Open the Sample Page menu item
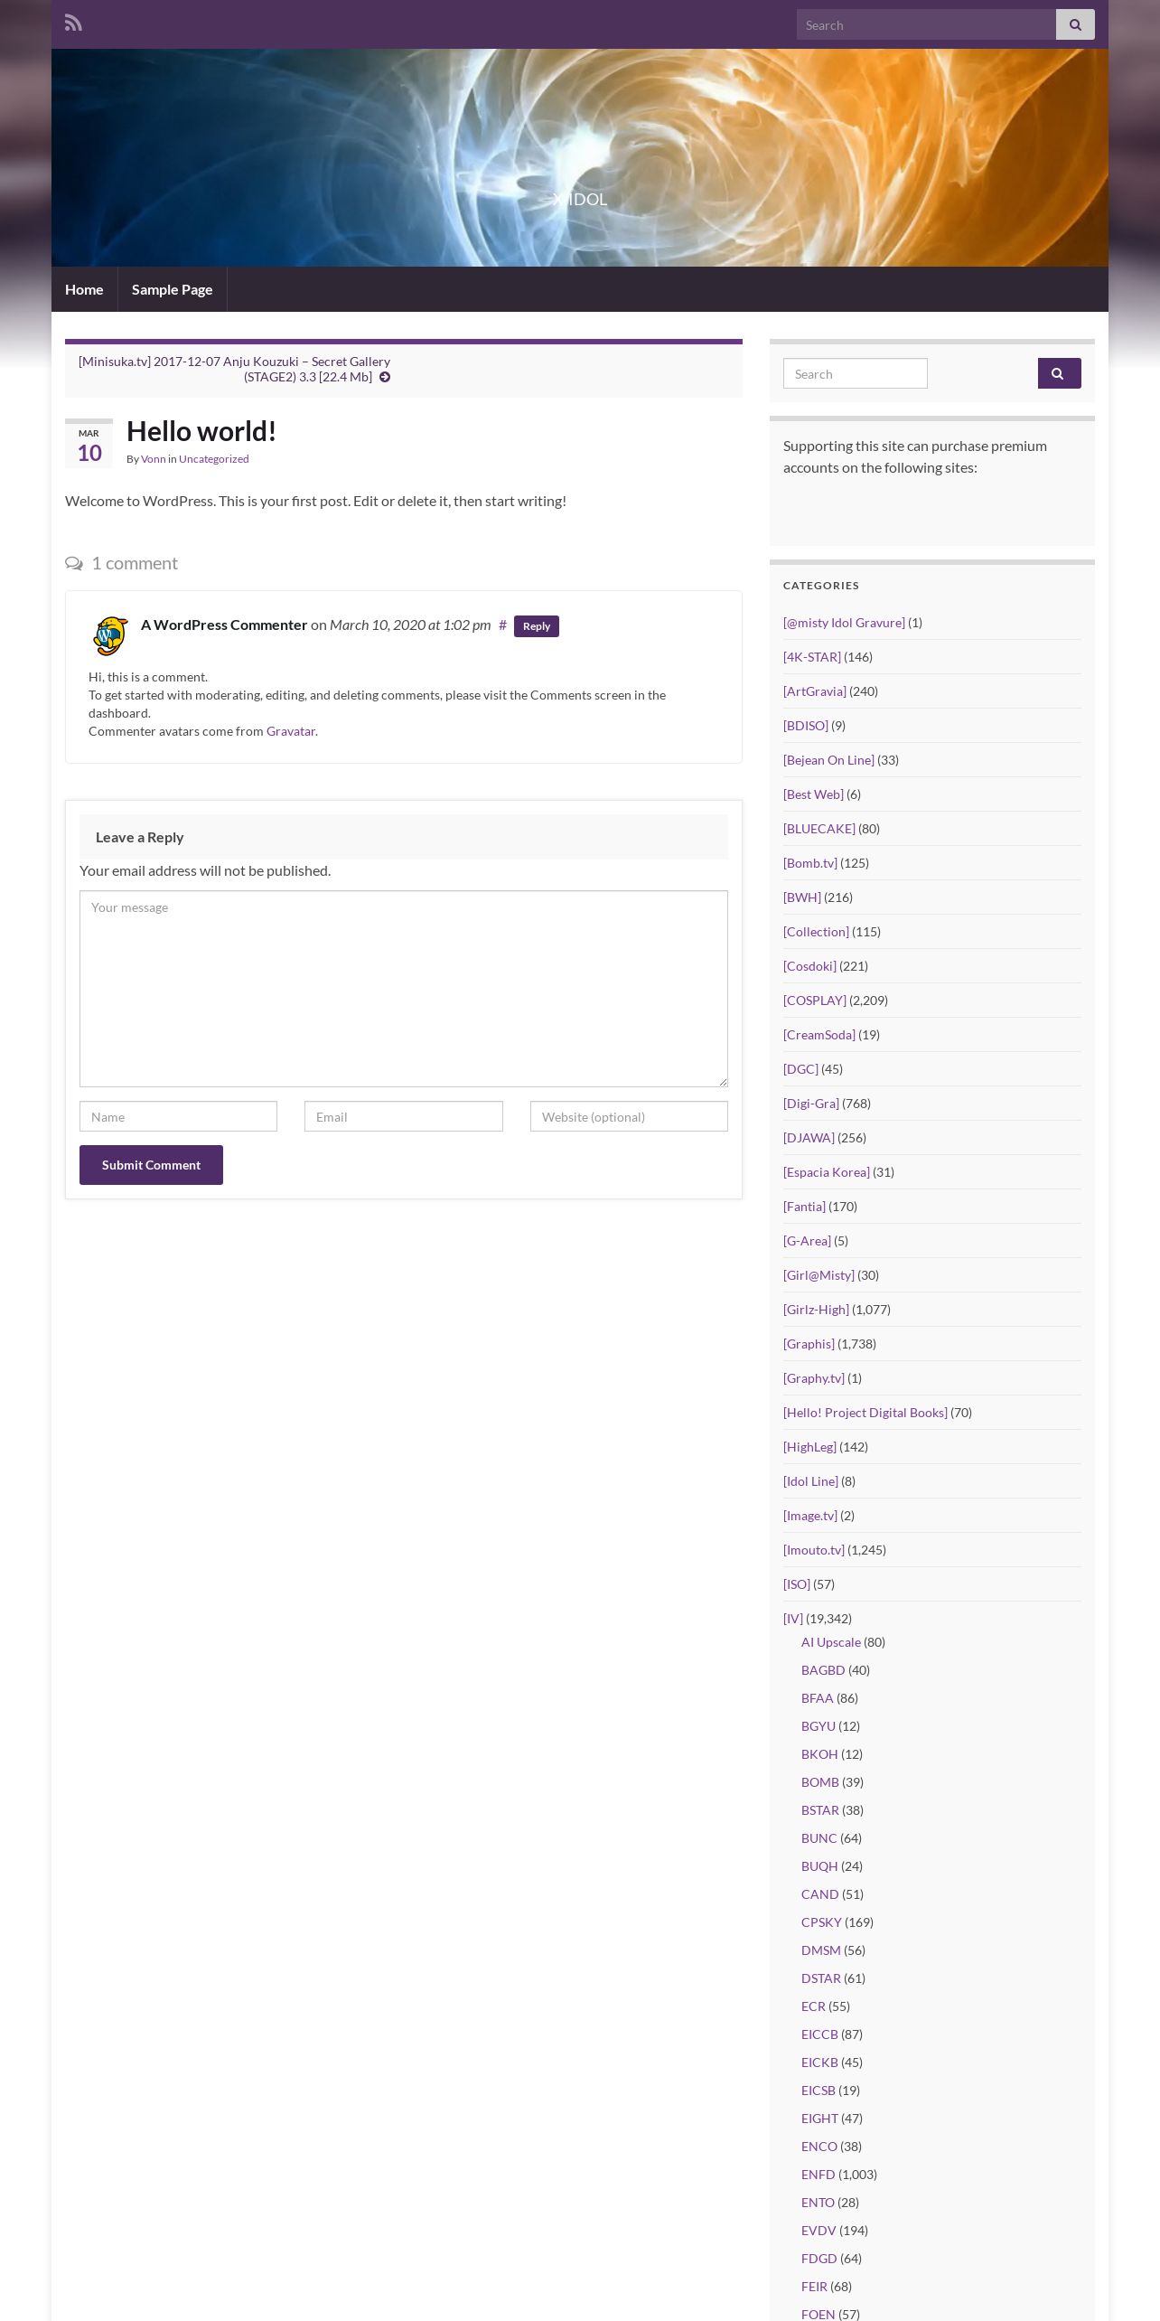 (172, 289)
